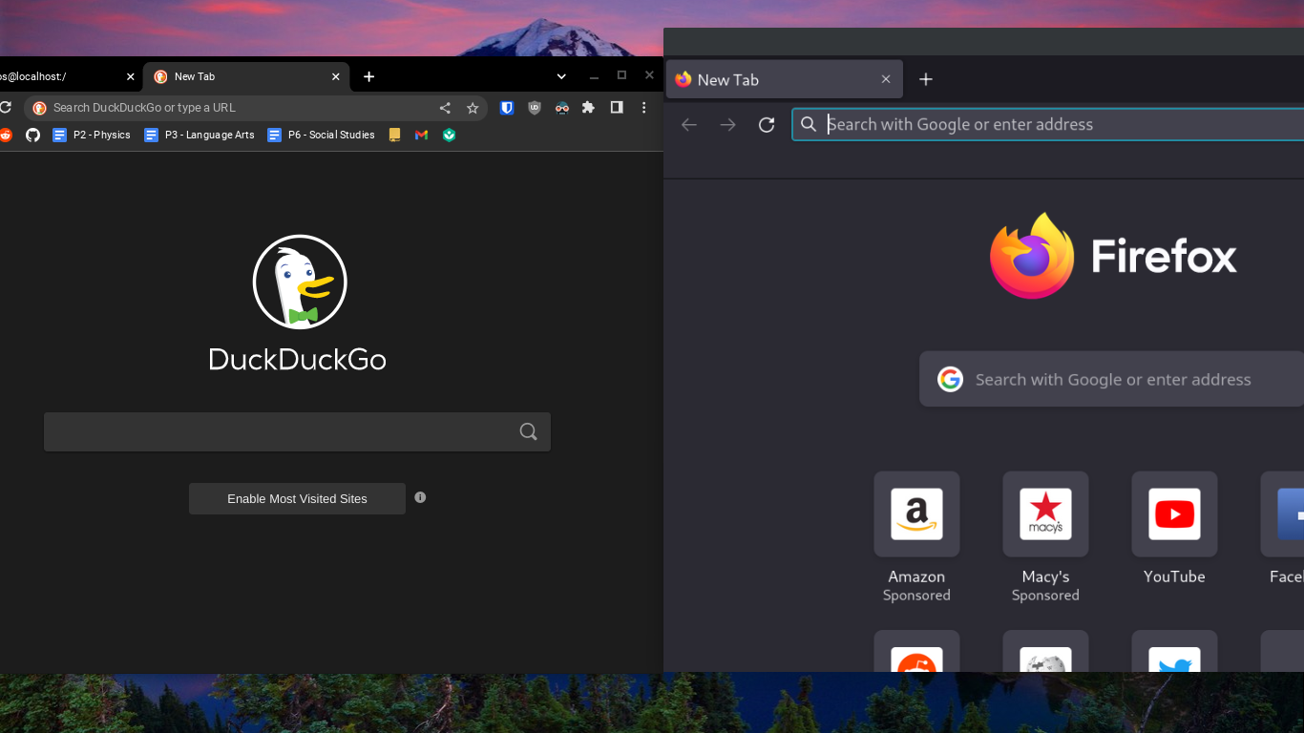Image resolution: width=1304 pixels, height=733 pixels.
Task: Bookmark the page using the star icon
Action: [x=473, y=108]
